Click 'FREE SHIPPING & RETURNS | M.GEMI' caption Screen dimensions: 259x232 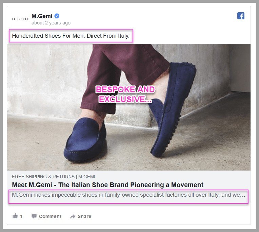point(53,177)
